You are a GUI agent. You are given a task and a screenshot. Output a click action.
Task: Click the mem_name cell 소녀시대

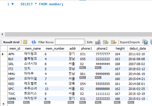[33, 64]
